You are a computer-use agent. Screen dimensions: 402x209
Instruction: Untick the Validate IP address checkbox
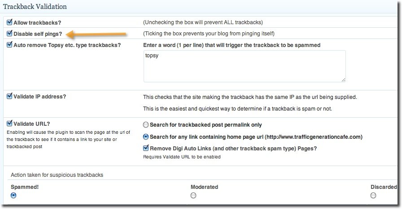click(10, 96)
